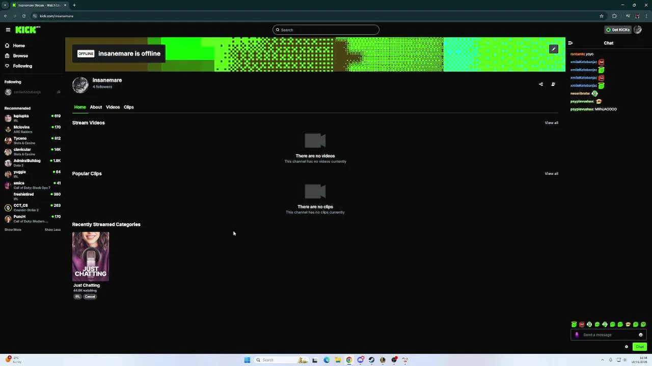View all Stream Videos
The height and width of the screenshot is (366, 652).
coord(551,123)
